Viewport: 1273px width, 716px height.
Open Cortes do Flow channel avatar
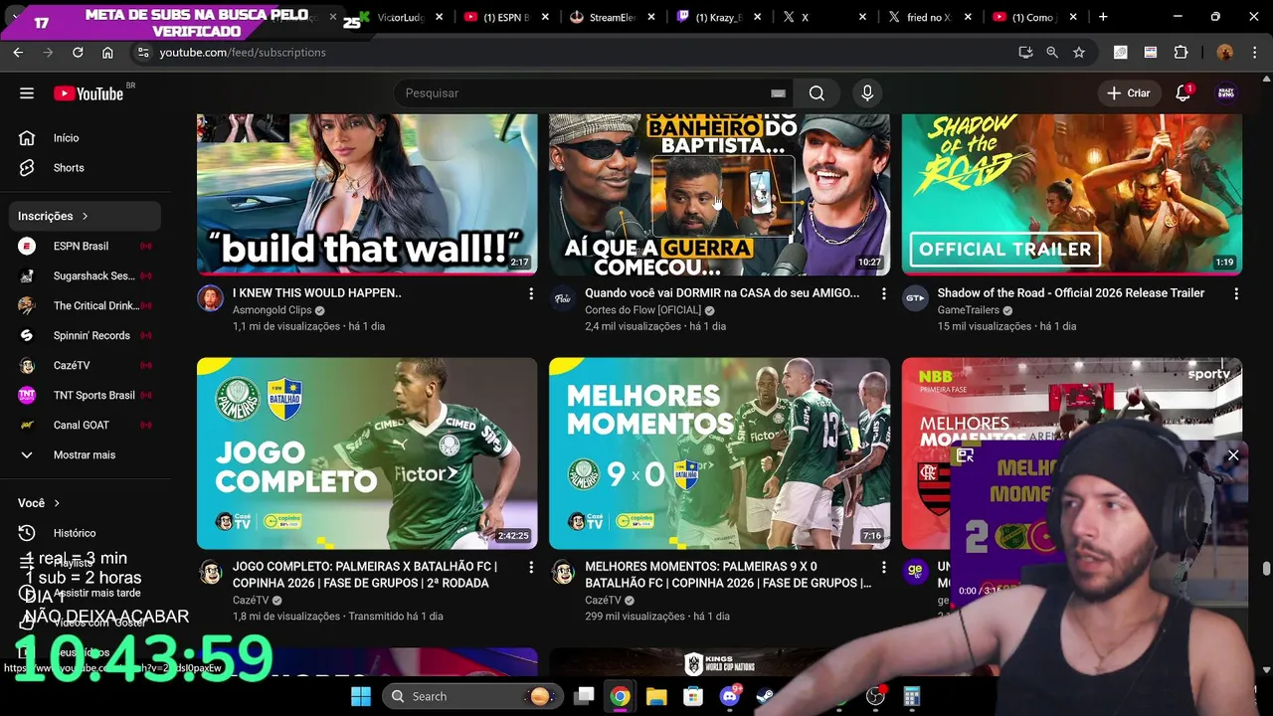click(562, 298)
